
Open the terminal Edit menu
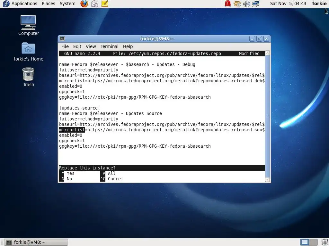click(x=77, y=46)
